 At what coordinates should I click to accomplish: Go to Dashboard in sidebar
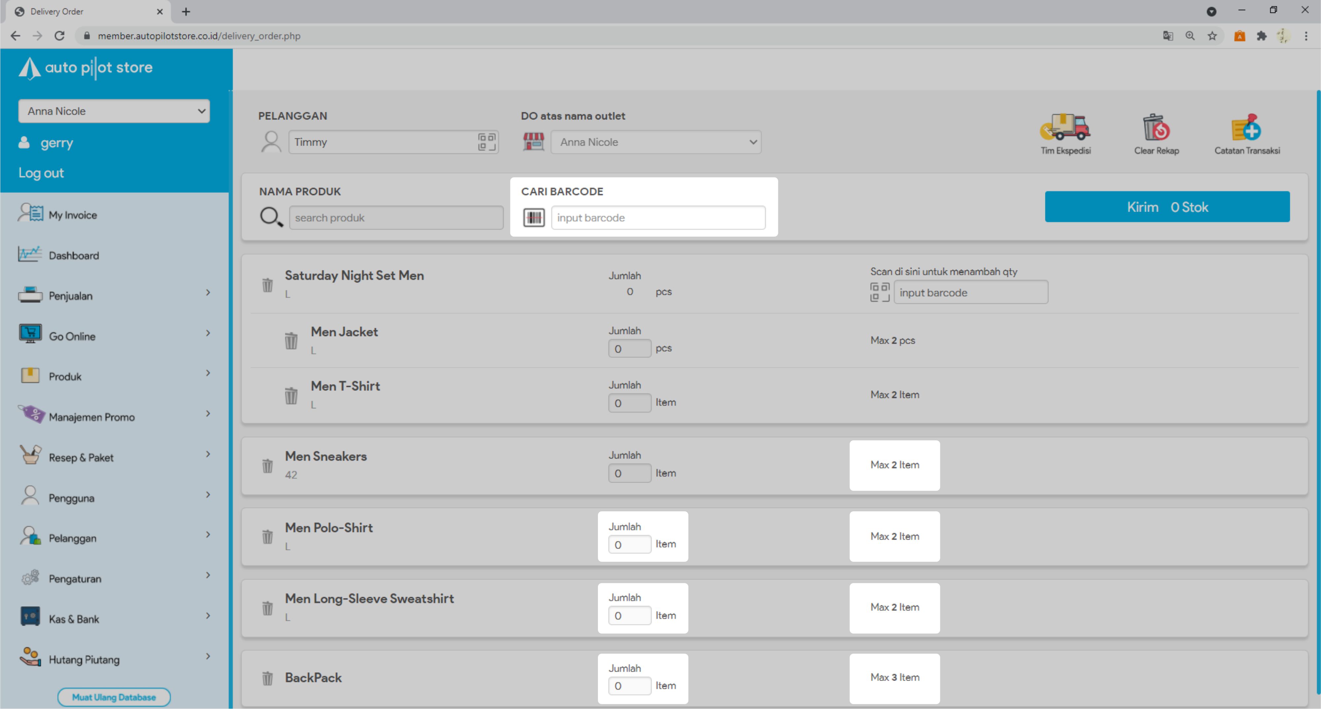(x=73, y=255)
